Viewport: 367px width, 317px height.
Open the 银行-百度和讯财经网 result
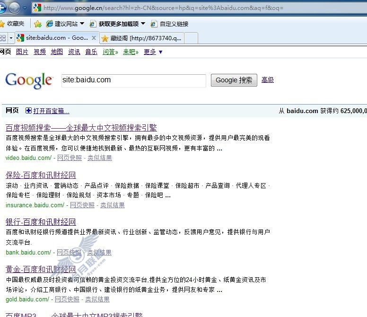[41, 222]
